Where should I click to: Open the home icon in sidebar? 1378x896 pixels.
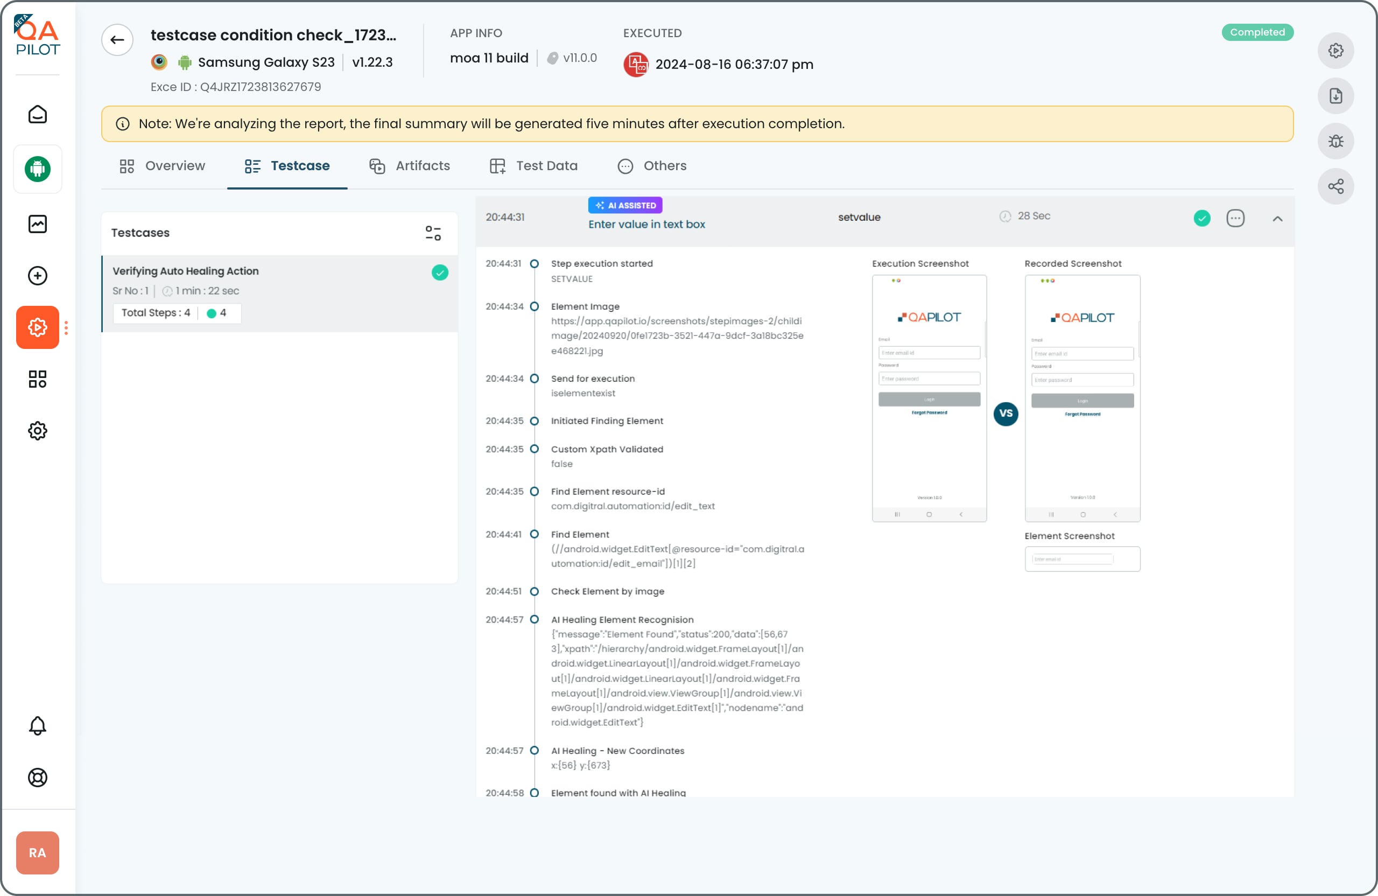tap(38, 115)
